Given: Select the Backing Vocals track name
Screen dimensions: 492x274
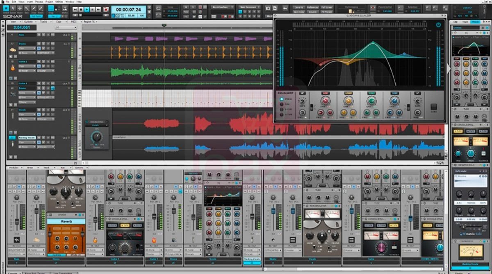Looking at the screenshot, I should [x=27, y=138].
